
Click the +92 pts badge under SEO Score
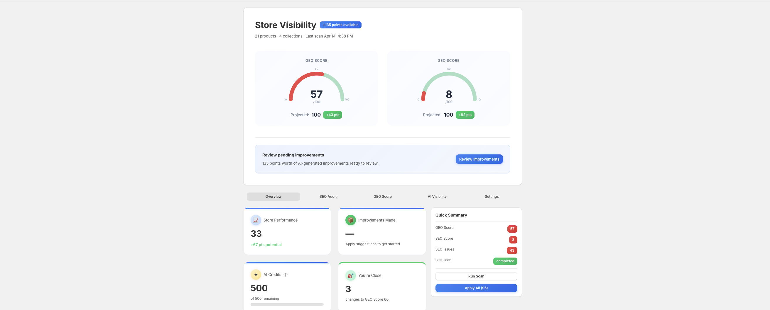[x=465, y=115]
